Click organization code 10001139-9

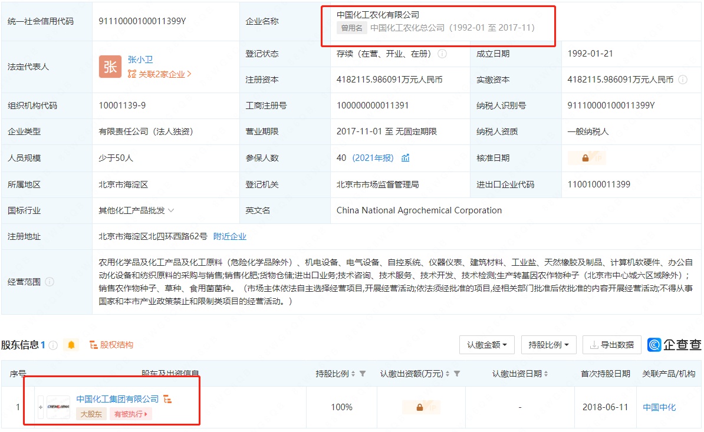coord(122,105)
